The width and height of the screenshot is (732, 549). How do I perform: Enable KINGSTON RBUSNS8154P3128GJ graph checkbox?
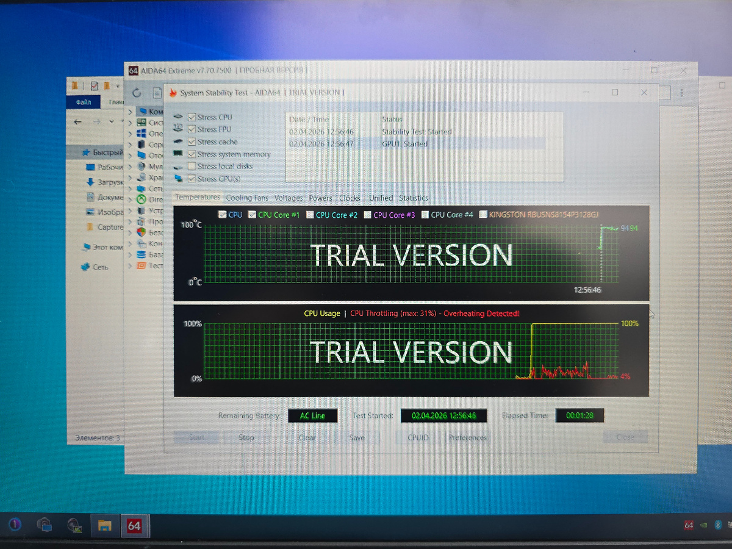click(x=483, y=215)
